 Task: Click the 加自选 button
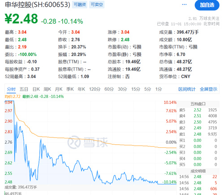(x=207, y=5)
